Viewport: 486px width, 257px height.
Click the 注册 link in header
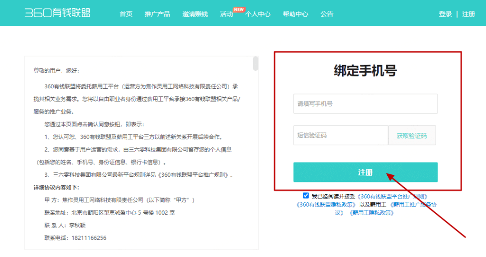point(468,14)
